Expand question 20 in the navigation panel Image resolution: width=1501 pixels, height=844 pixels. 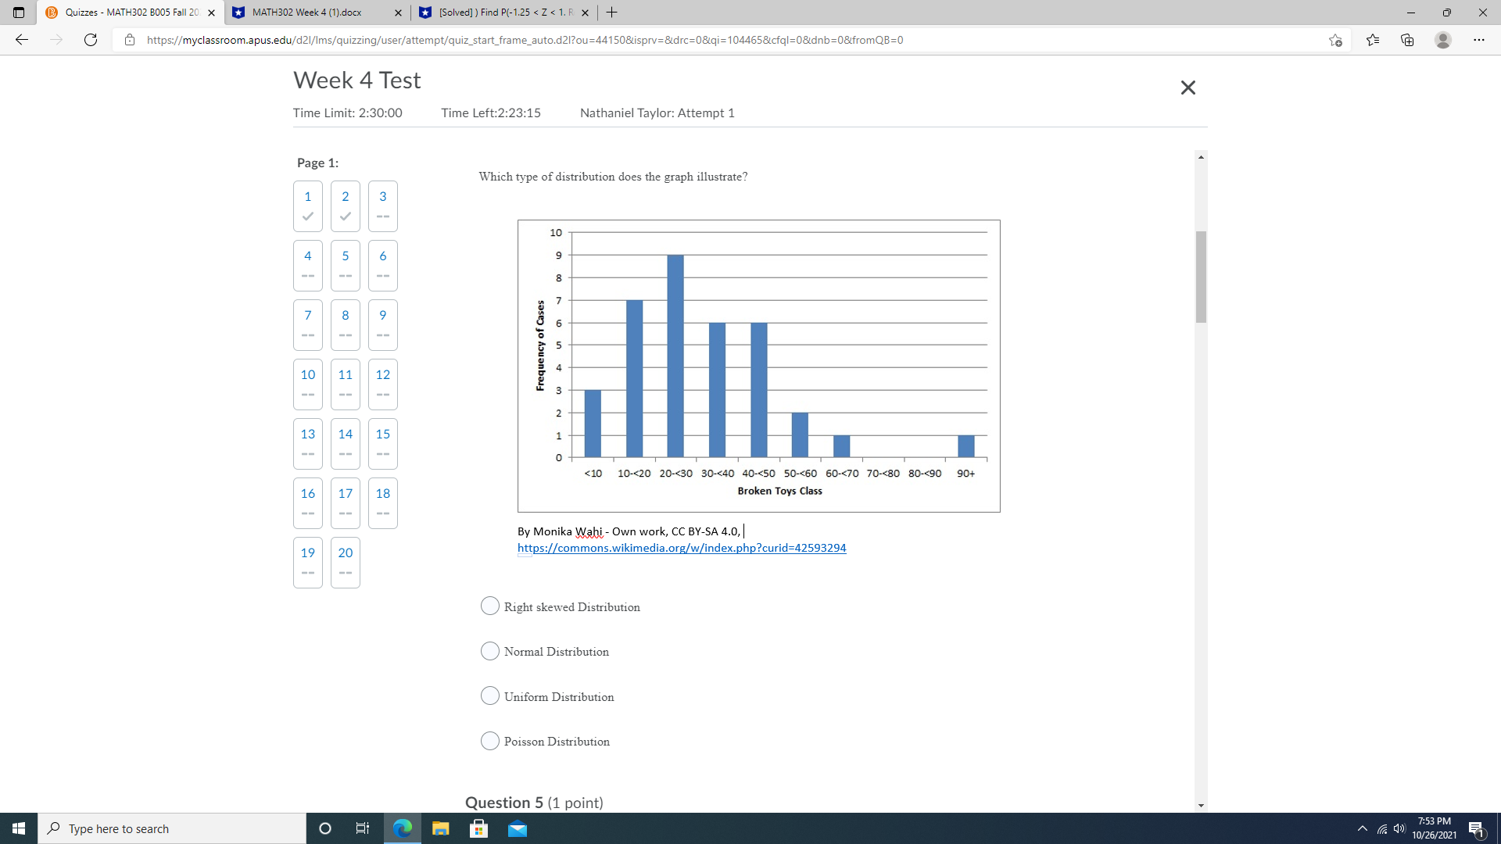click(344, 562)
